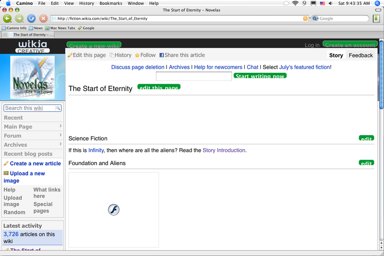Screen dimensions: 384x256
Task: Open Google search engine dropdown
Action: click(x=315, y=19)
